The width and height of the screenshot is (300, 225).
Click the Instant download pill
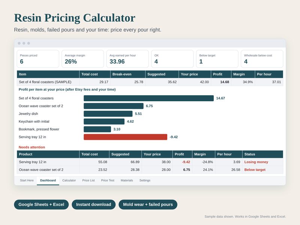coord(93,204)
